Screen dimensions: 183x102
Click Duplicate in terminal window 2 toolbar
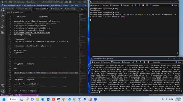[x=125, y=5]
